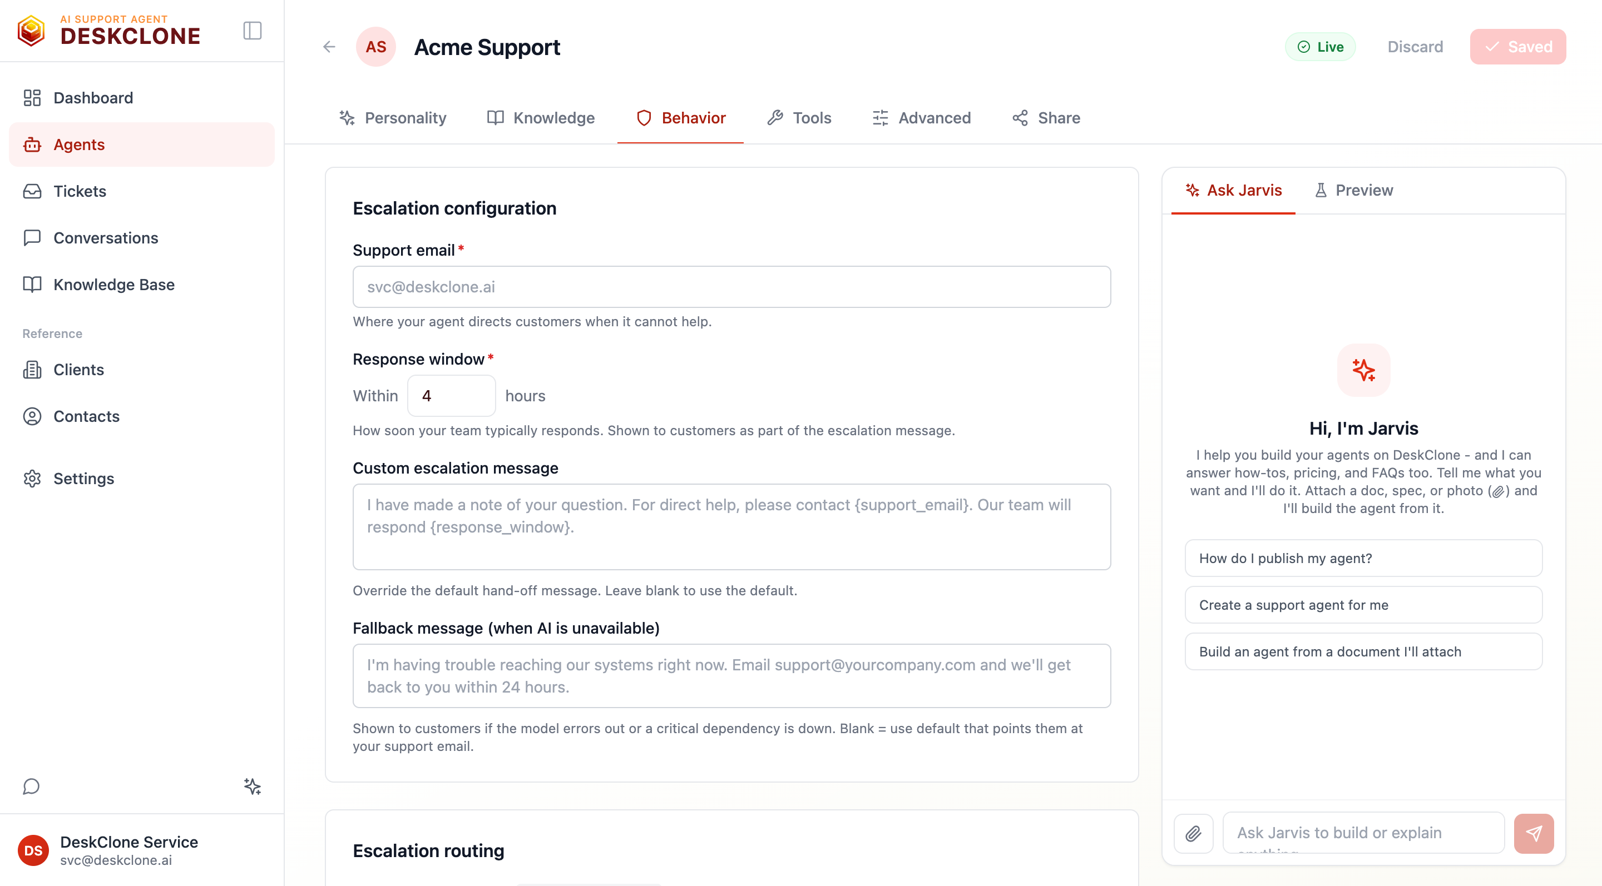Switch to the Tools tab

pyautogui.click(x=799, y=117)
